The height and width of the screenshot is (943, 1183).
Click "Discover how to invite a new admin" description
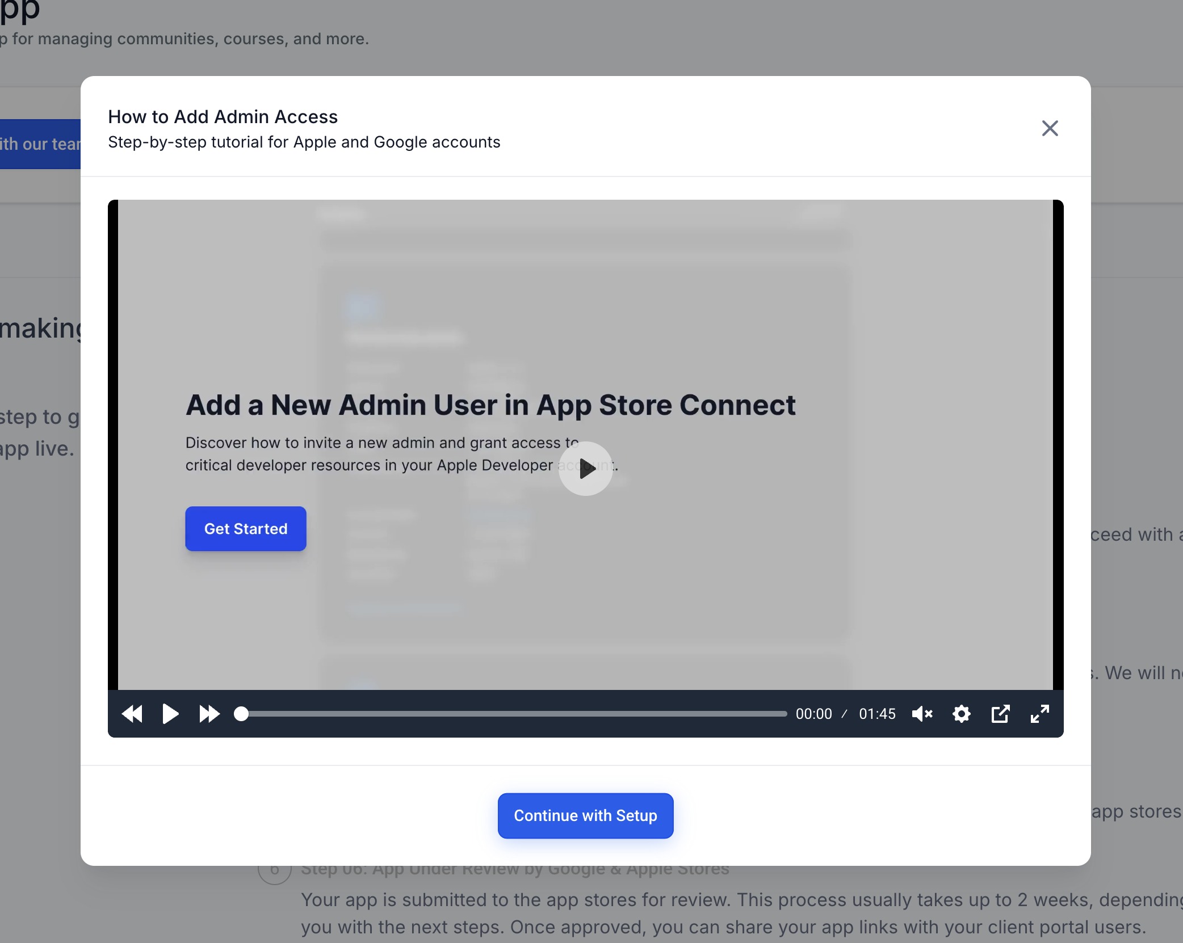pyautogui.click(x=402, y=454)
